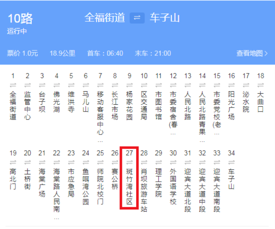This screenshot has width=275, height=229.
Task: Select stop 17 泌水院
Action: (x=246, y=102)
